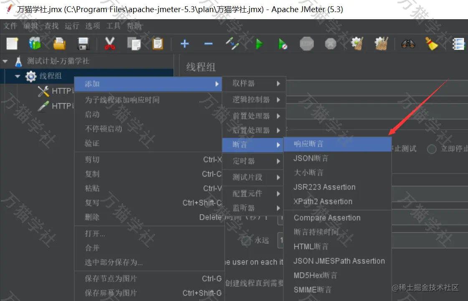Expand the 取样器 submenu

[254, 83]
